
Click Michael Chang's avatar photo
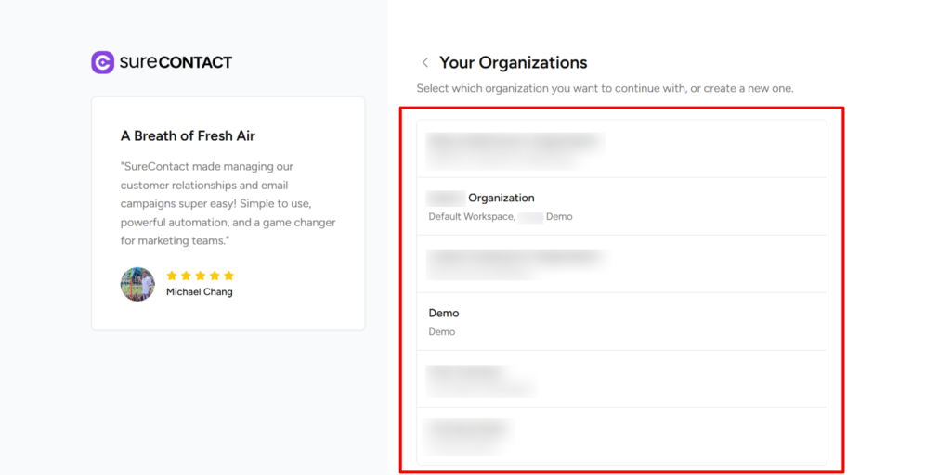(x=137, y=284)
